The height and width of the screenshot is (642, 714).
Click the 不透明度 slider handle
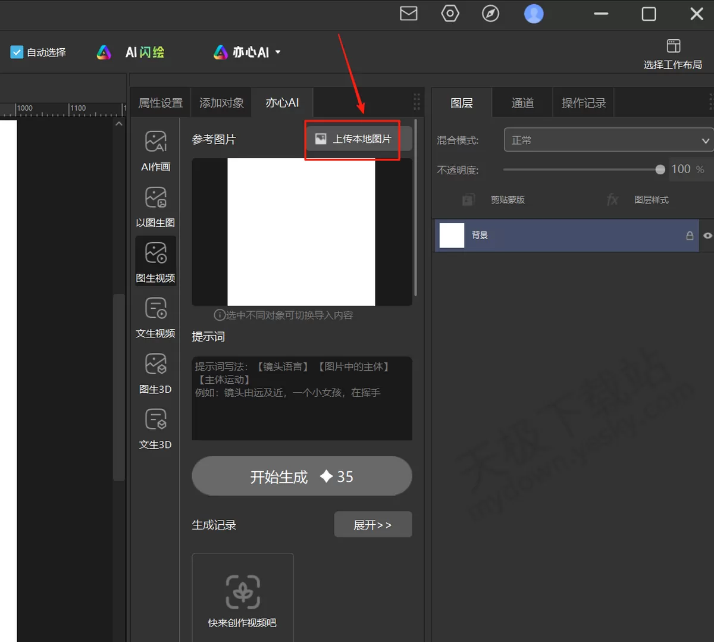click(660, 170)
